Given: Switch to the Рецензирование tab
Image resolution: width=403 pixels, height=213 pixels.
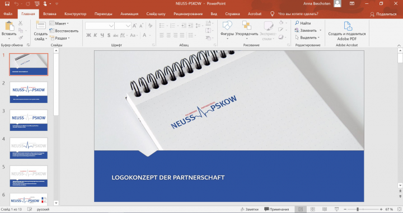Looking at the screenshot, I should click(188, 14).
